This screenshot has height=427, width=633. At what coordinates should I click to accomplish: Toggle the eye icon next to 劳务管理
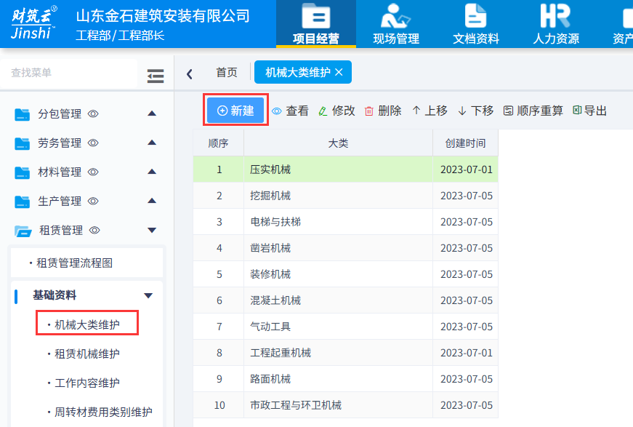pos(93,143)
